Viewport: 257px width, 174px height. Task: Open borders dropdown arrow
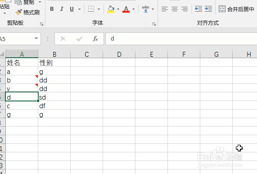(99, 9)
